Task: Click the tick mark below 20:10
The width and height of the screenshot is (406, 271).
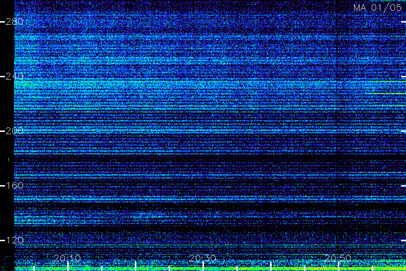Action: (x=68, y=266)
